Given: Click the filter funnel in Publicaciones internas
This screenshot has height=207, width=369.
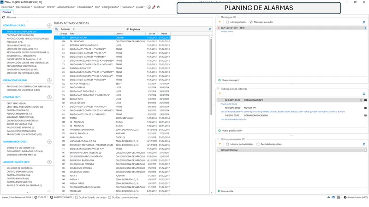Looking at the screenshot, I should click(220, 94).
